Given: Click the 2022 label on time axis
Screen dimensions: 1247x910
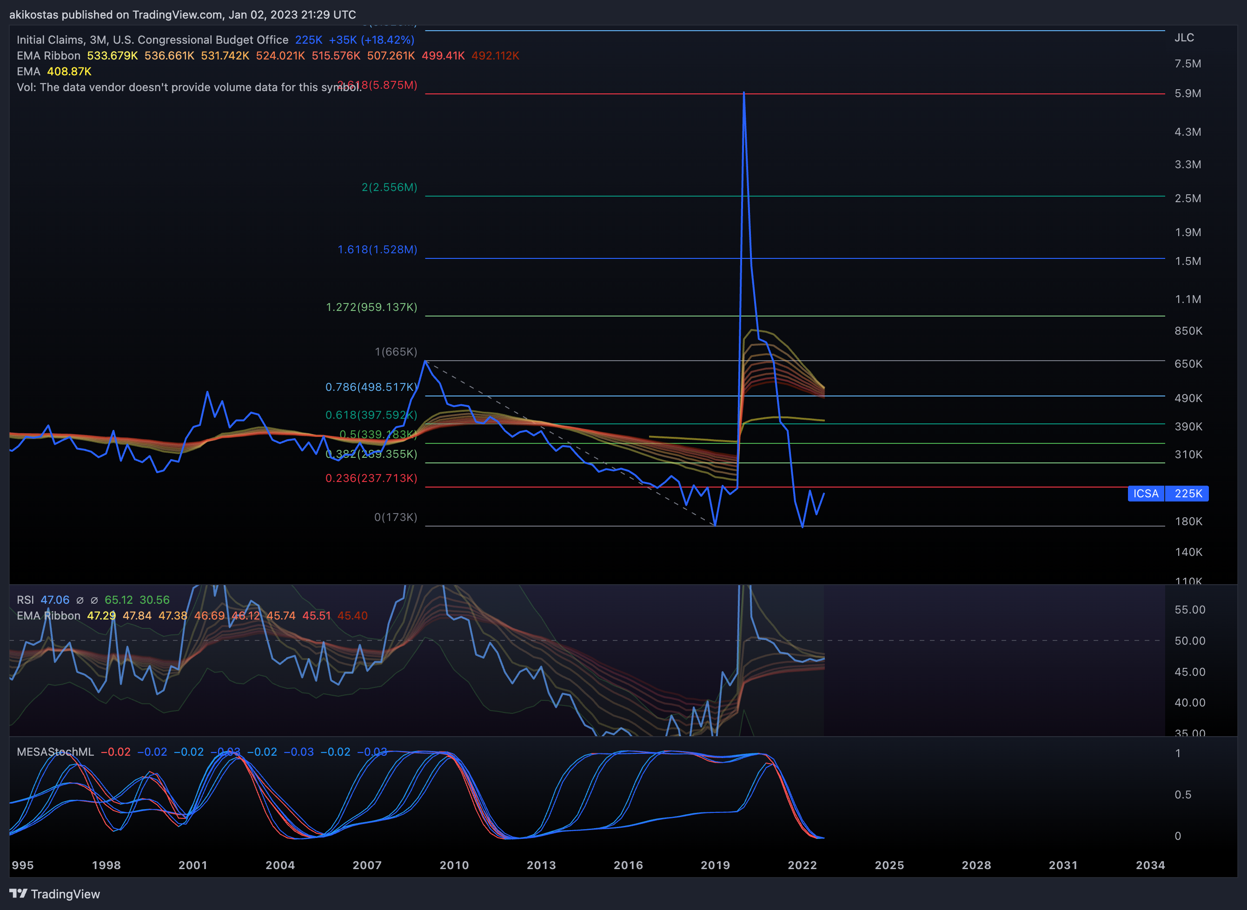Looking at the screenshot, I should pyautogui.click(x=803, y=865).
